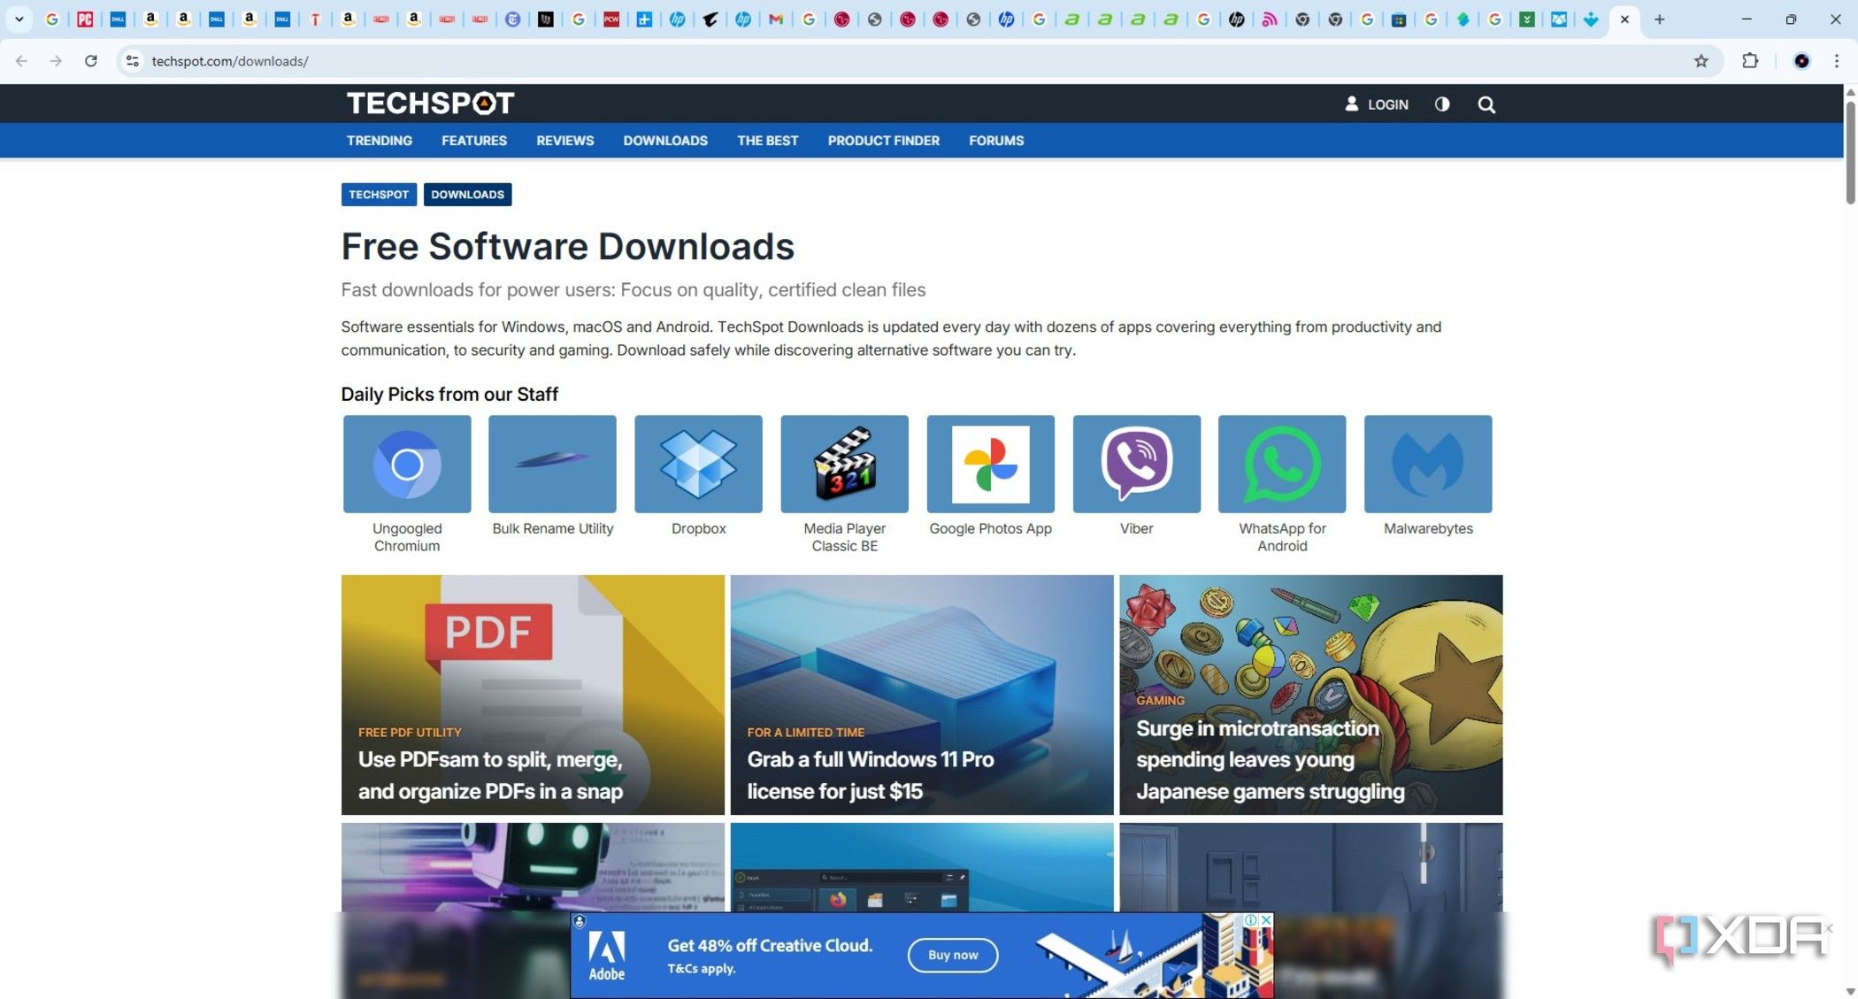Switch to the Gmail browser tab
The width and height of the screenshot is (1858, 999).
click(x=776, y=19)
